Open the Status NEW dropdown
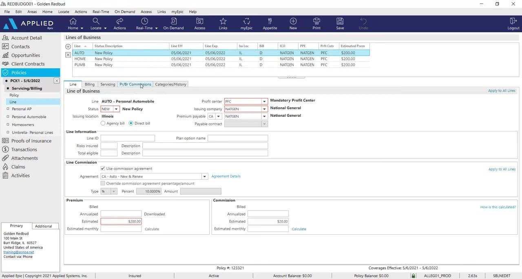The width and height of the screenshot is (522, 279). pyautogui.click(x=116, y=109)
